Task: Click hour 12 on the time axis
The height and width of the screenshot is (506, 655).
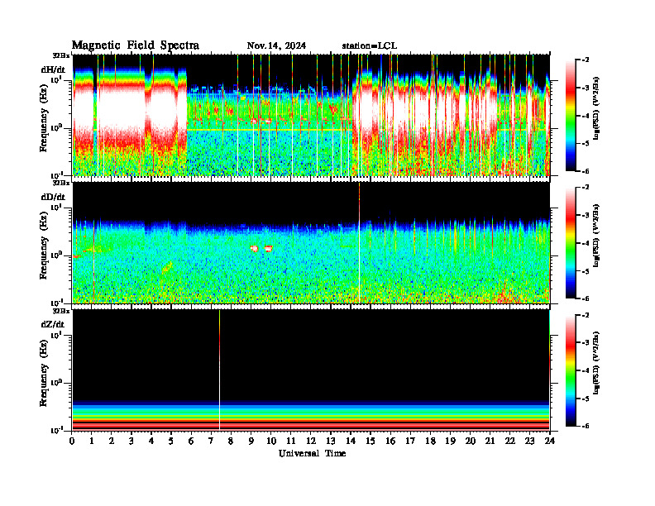Action: 310,441
